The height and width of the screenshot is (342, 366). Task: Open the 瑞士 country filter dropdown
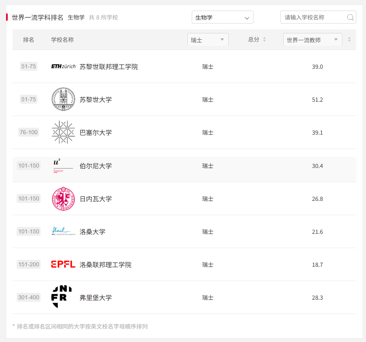click(208, 40)
